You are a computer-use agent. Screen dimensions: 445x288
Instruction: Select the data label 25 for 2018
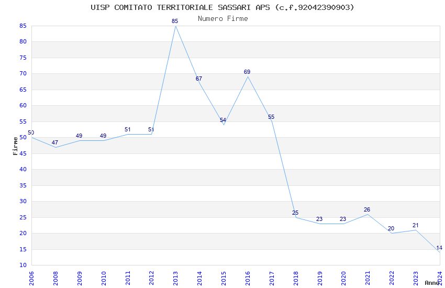pyautogui.click(x=295, y=213)
